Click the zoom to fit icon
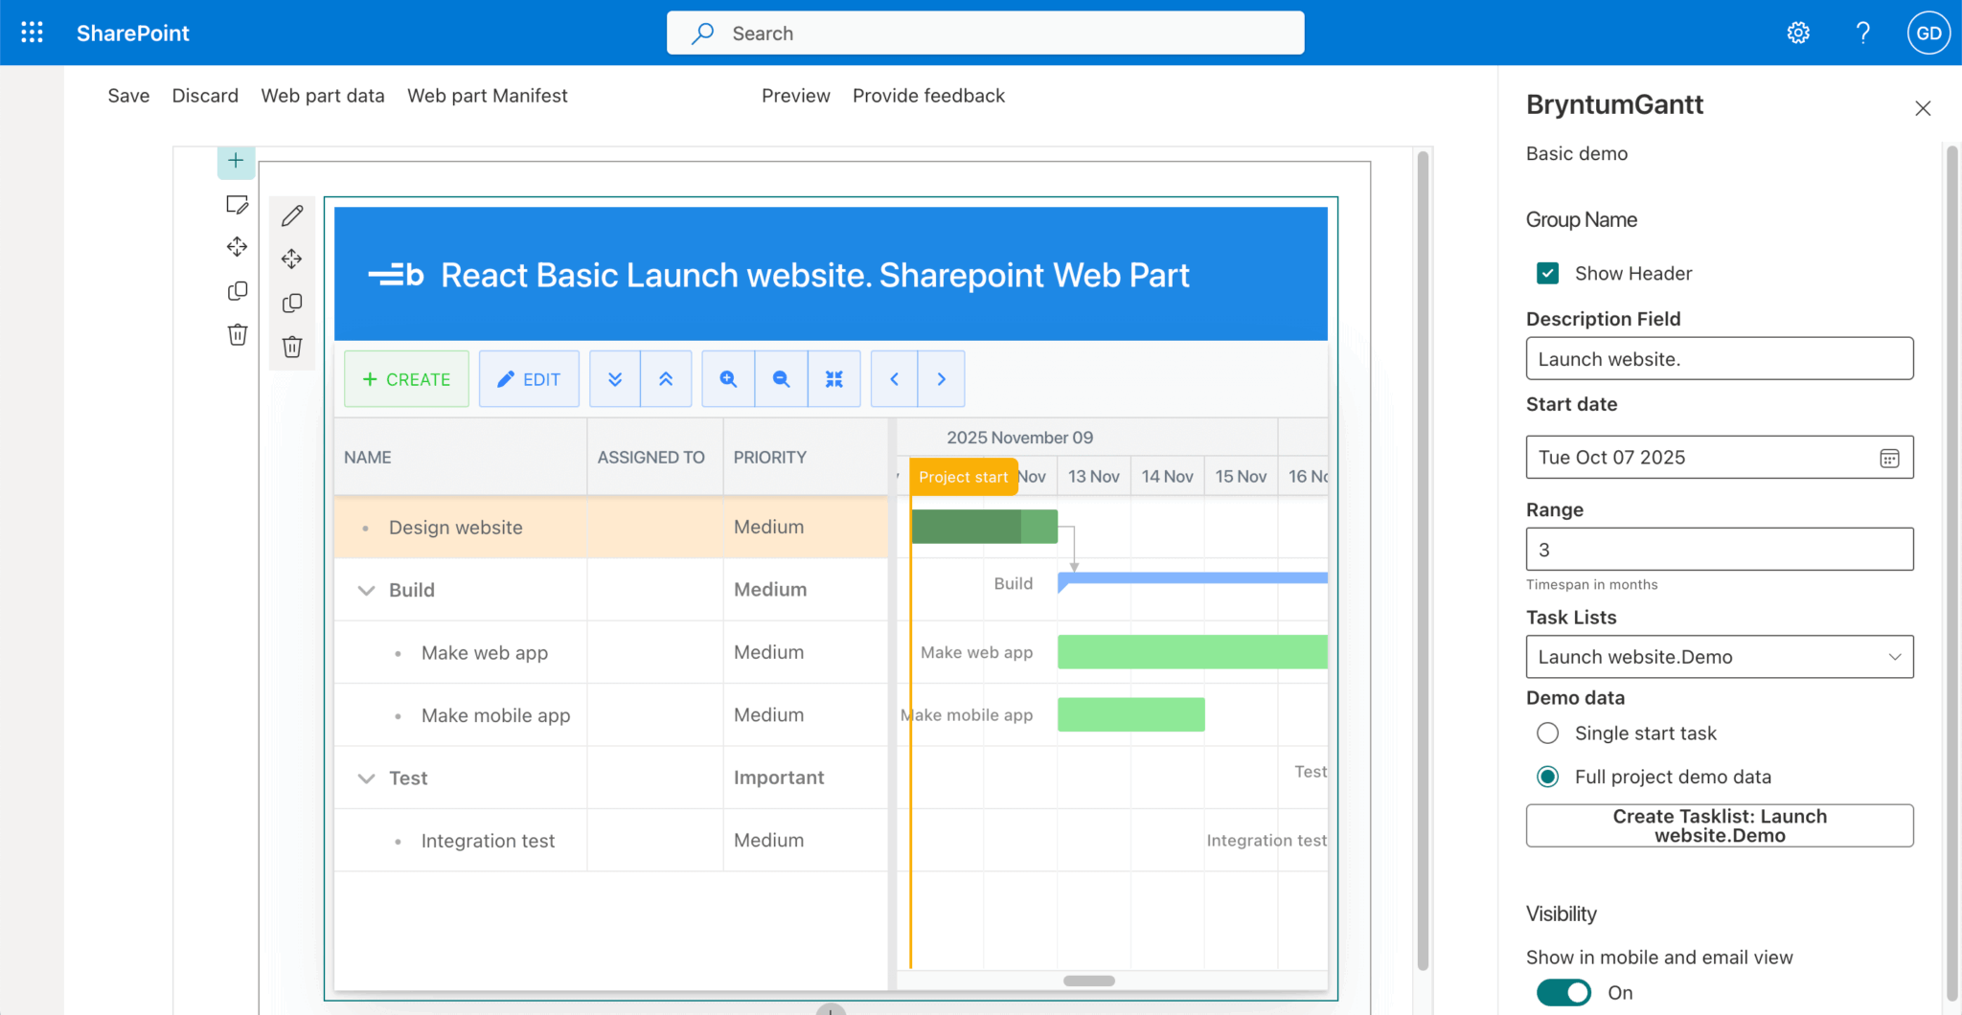The image size is (1962, 1015). (x=833, y=379)
